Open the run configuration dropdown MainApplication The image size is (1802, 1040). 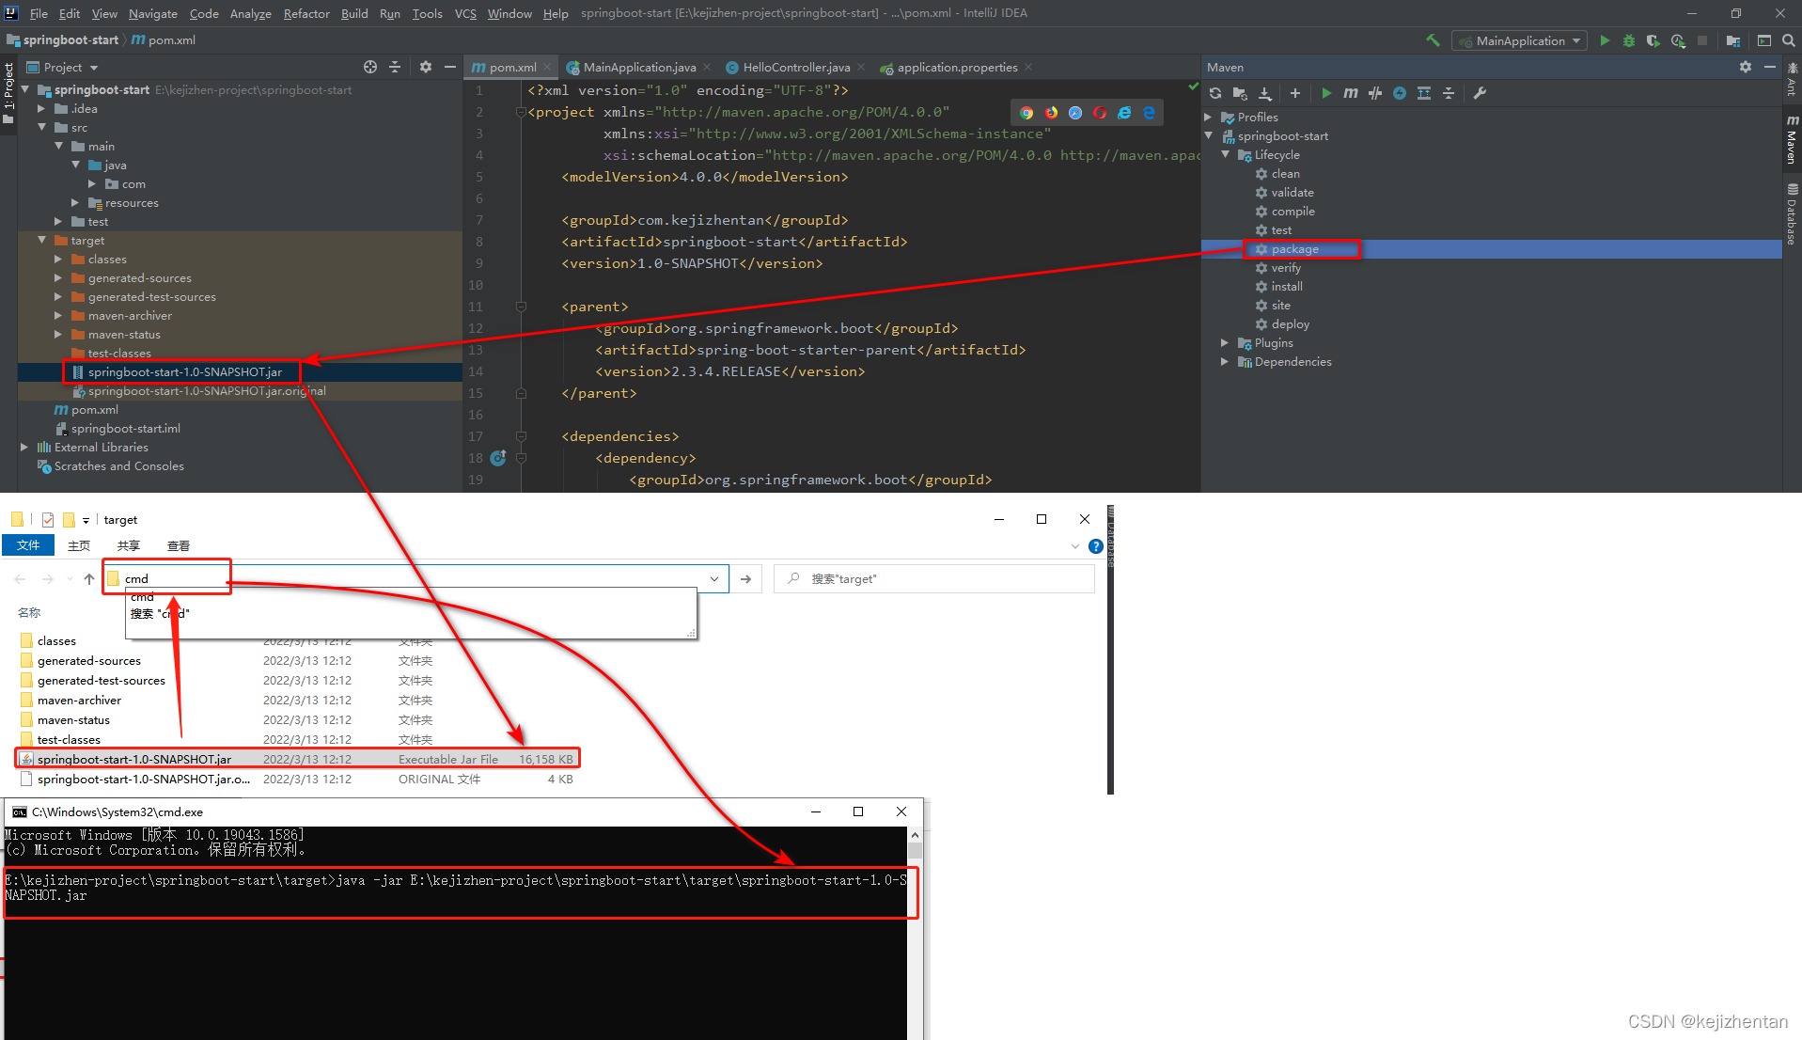tap(1519, 40)
